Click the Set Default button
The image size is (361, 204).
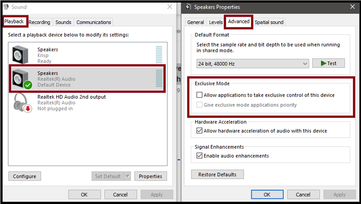(x=108, y=176)
